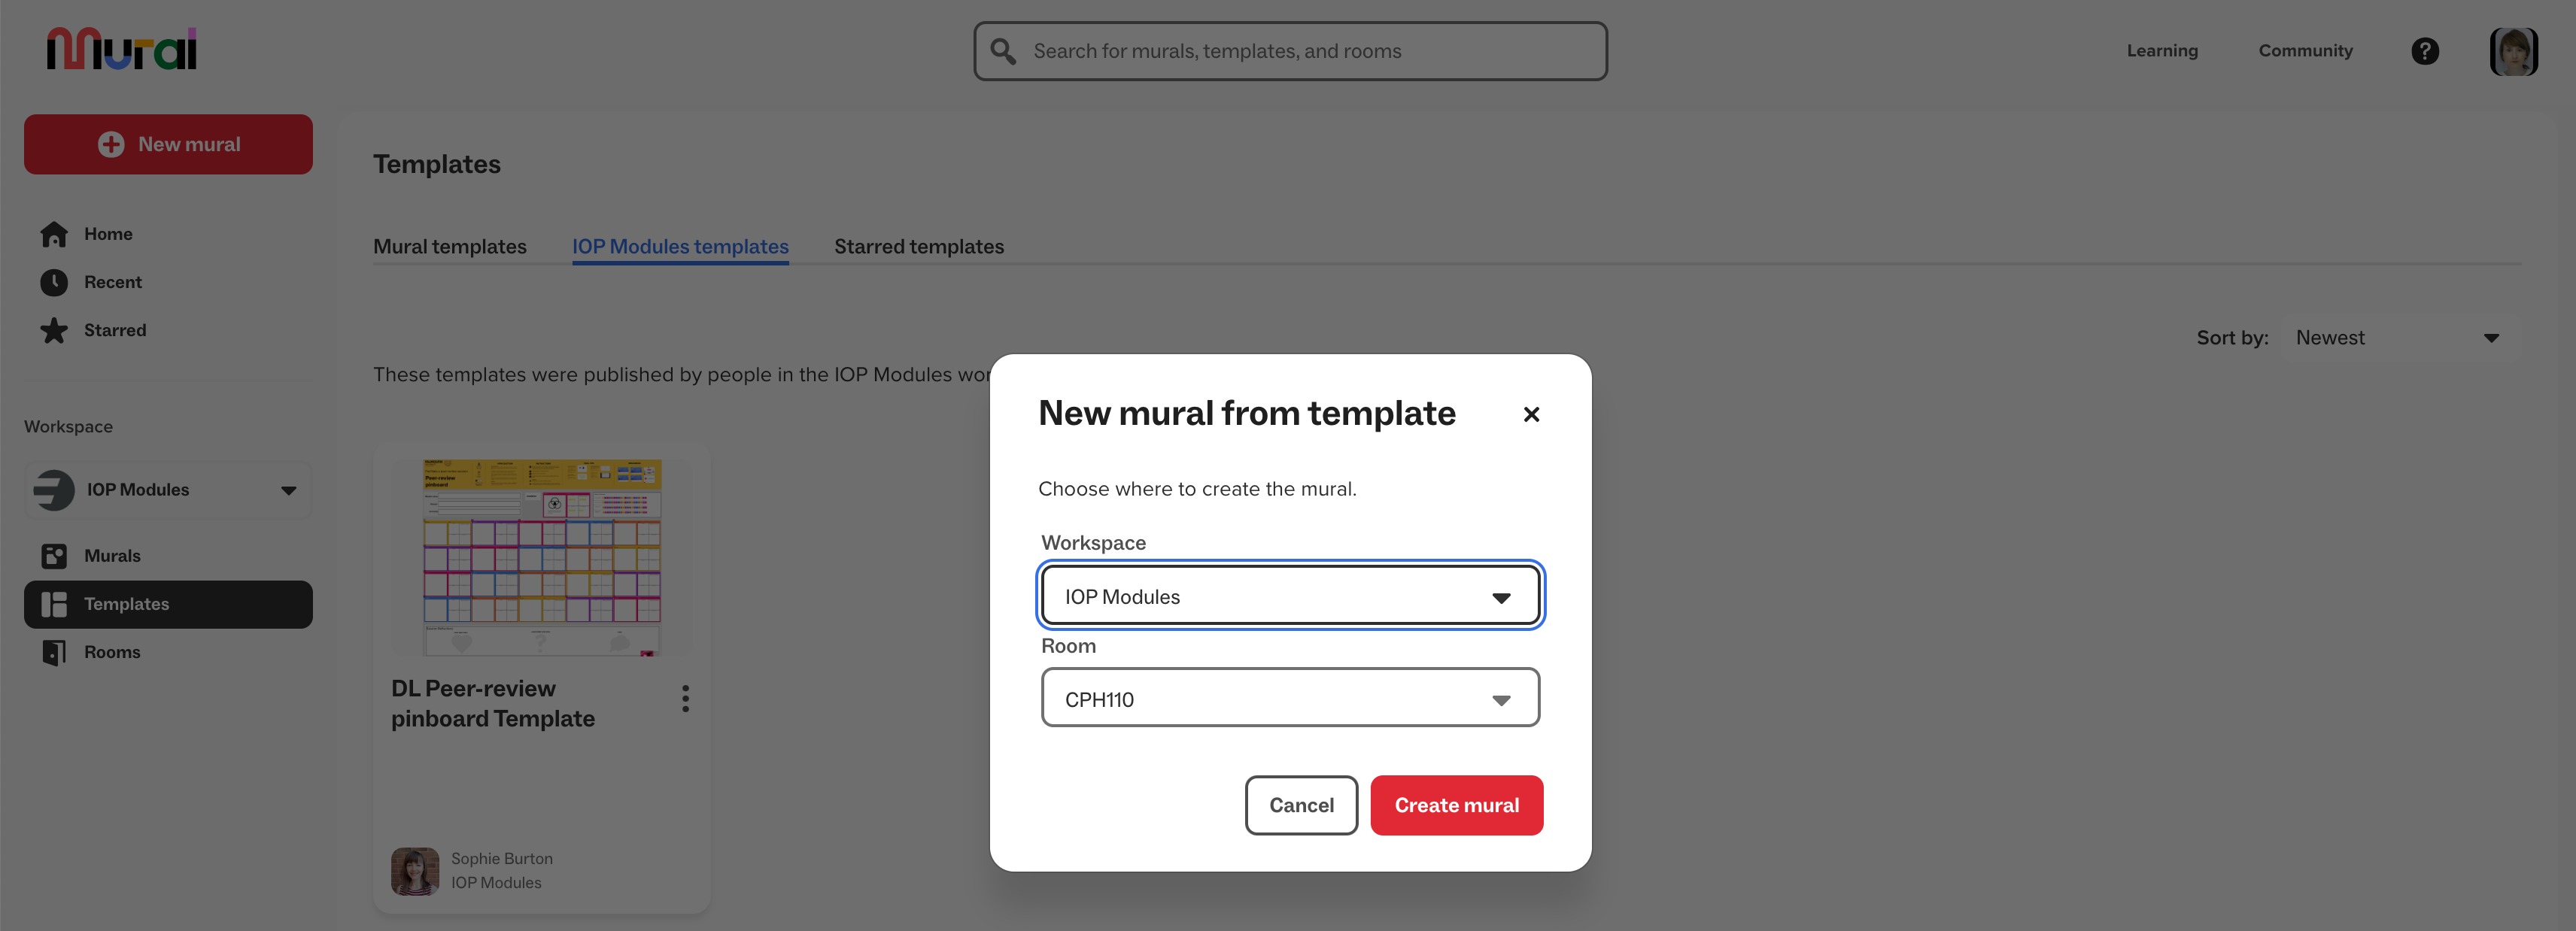Expand IOP Modules workspace switcher
Image resolution: width=2576 pixels, height=931 pixels.
[168, 490]
